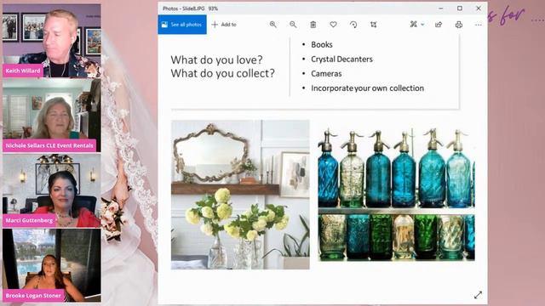Print the photo

pos(459,25)
